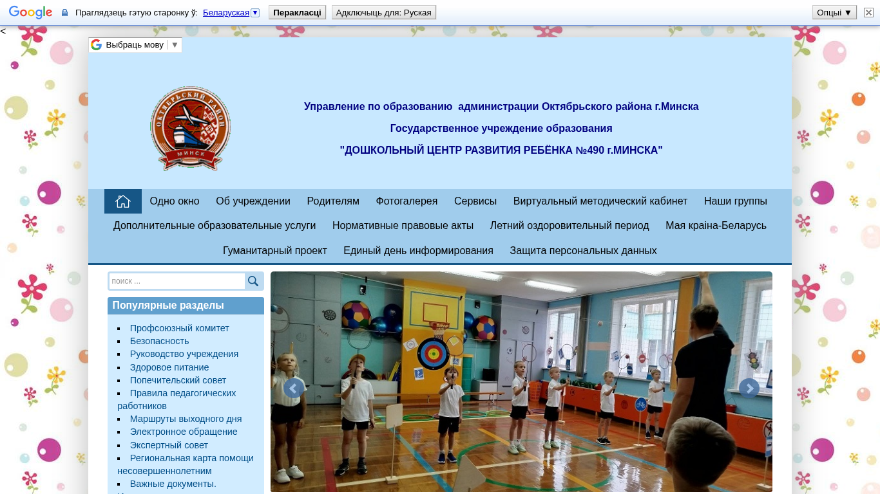The image size is (880, 494).
Task: Open Попечительский совет link
Action: [178, 380]
